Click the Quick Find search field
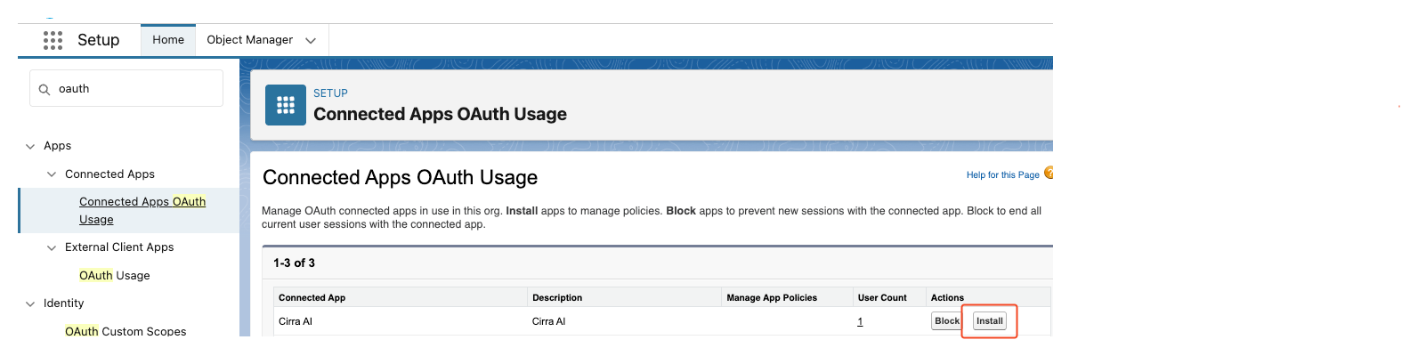 click(x=134, y=89)
